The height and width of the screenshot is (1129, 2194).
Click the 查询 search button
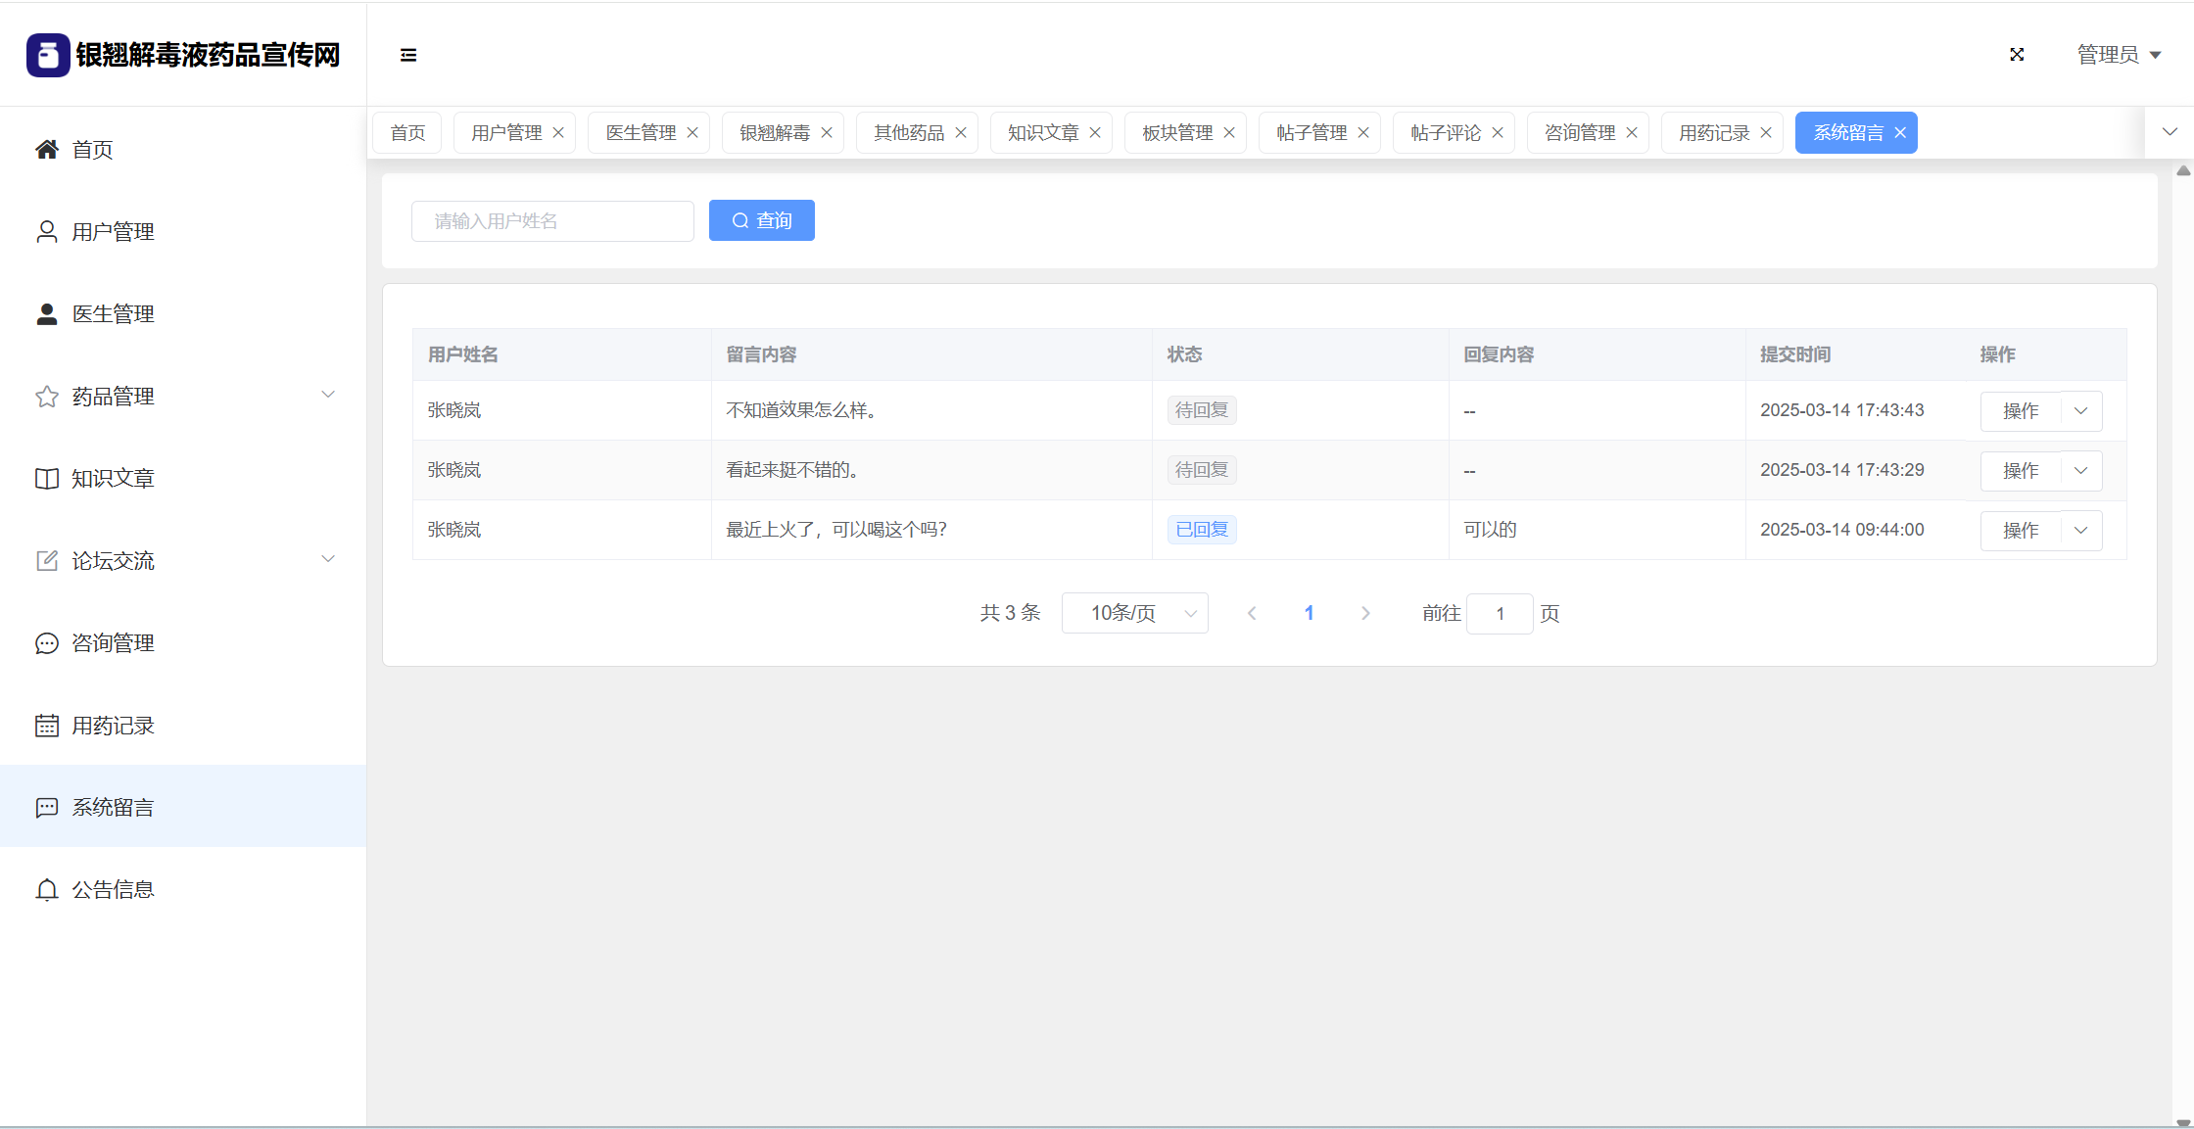(762, 220)
